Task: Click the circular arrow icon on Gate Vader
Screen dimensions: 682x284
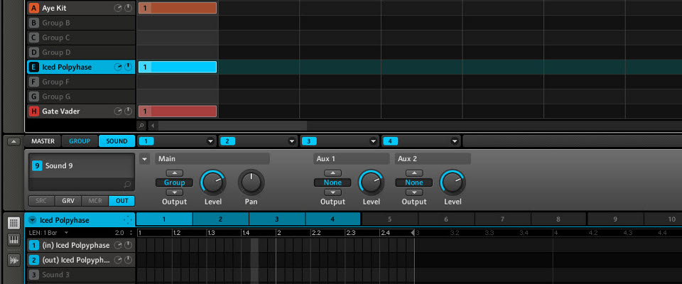Action: pyautogui.click(x=118, y=111)
